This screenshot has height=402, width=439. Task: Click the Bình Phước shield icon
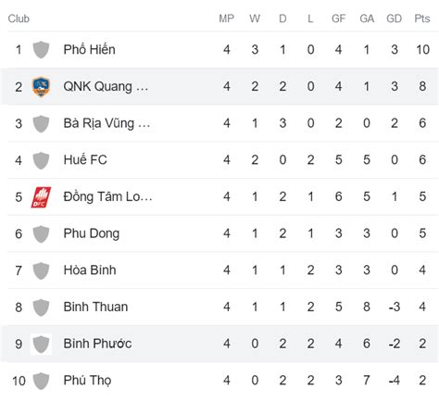[x=41, y=344]
